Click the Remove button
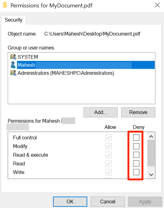The width and height of the screenshot is (164, 208). (138, 112)
